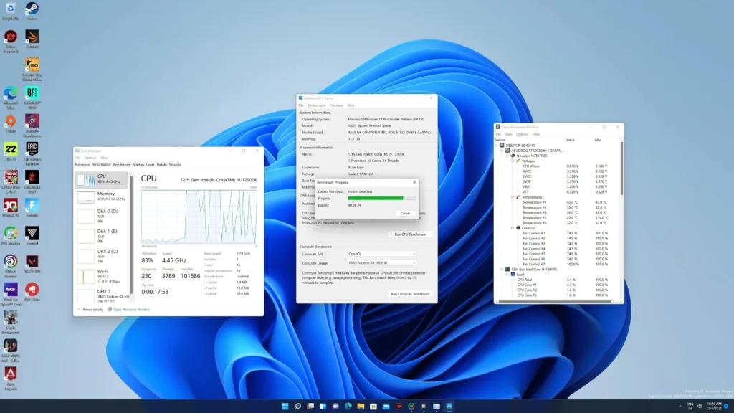Image resolution: width=734 pixels, height=413 pixels.
Task: Open the Options menu in Open Hardware Monitor
Action: coord(522,134)
